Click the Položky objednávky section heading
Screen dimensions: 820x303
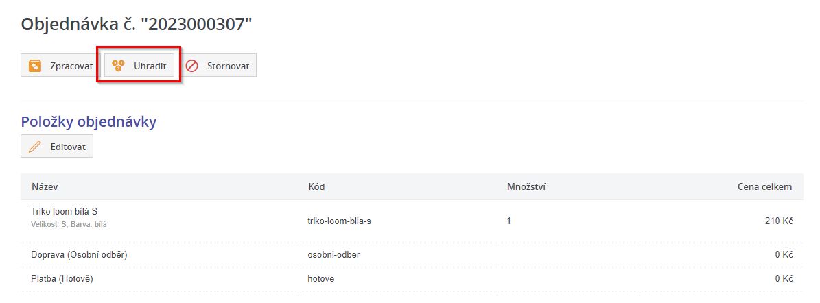pyautogui.click(x=89, y=122)
